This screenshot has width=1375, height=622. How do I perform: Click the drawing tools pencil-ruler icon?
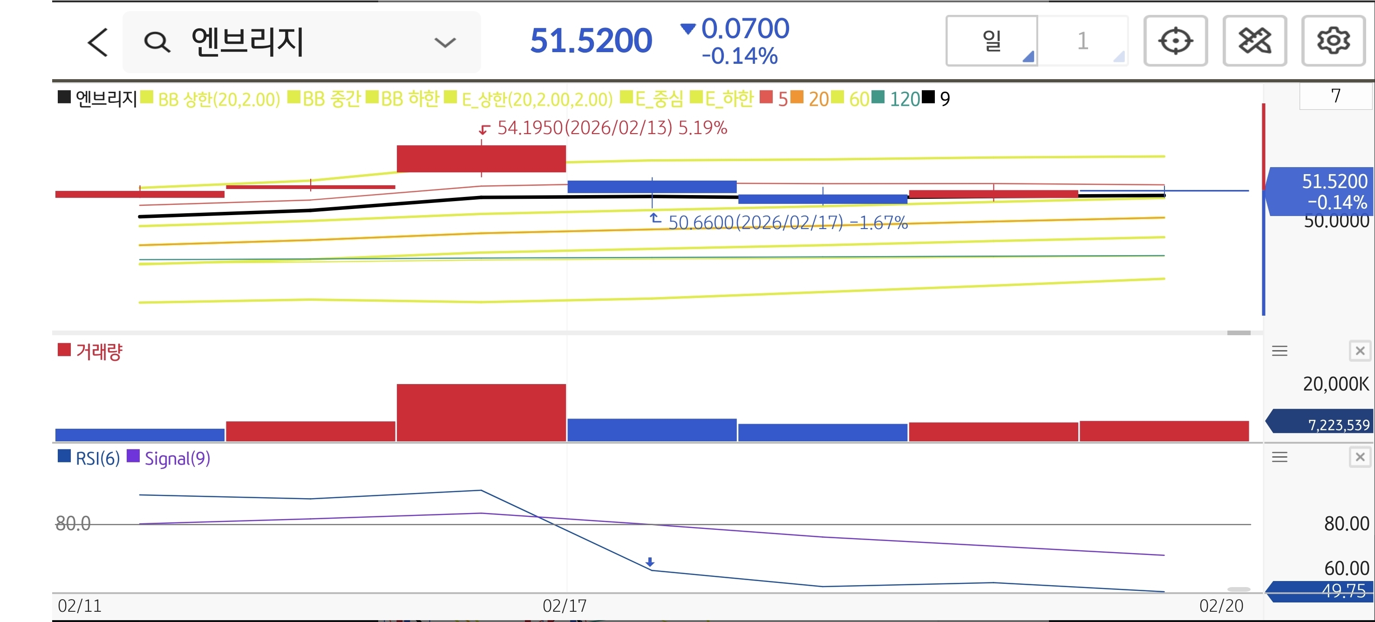(1254, 41)
